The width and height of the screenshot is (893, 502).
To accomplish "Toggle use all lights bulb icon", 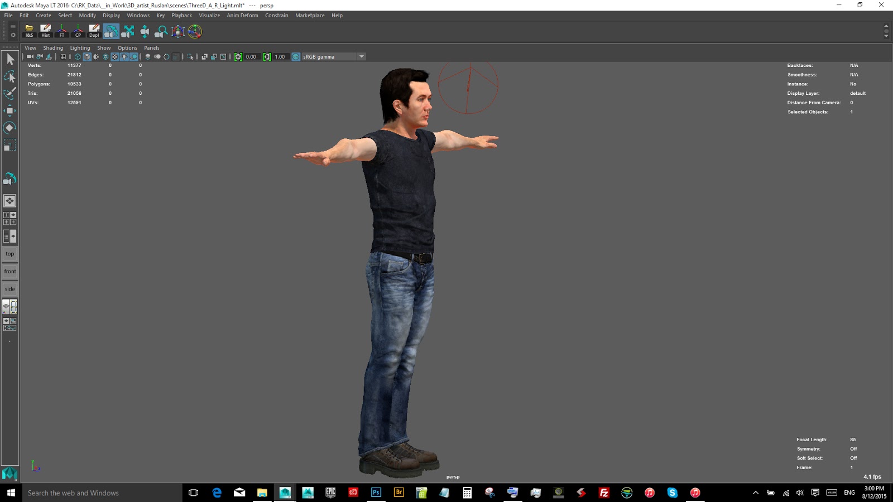I will (x=124, y=57).
